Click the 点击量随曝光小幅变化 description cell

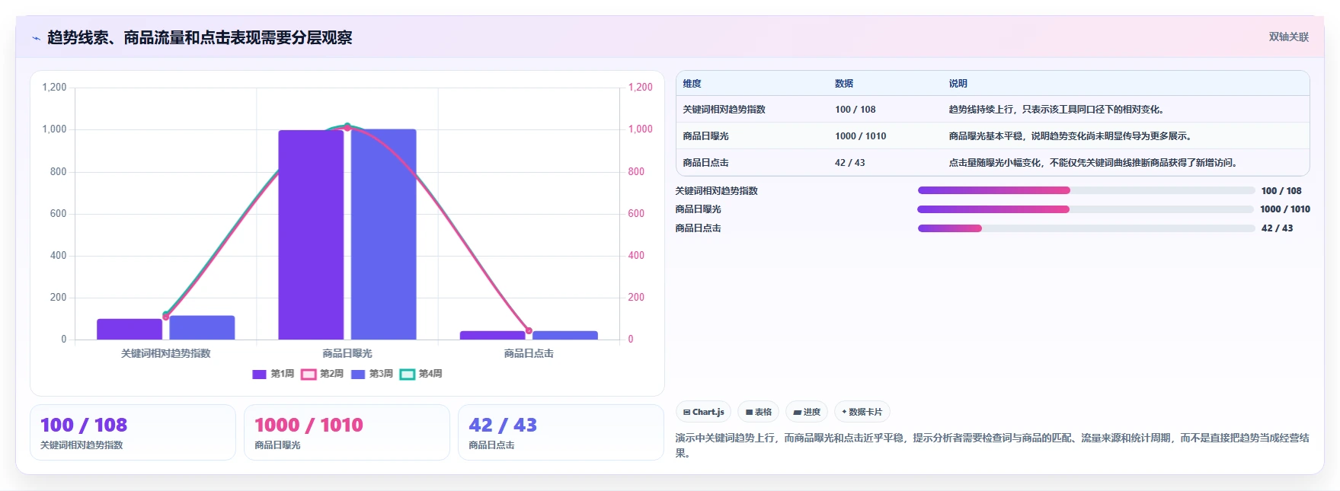[x=1093, y=163]
